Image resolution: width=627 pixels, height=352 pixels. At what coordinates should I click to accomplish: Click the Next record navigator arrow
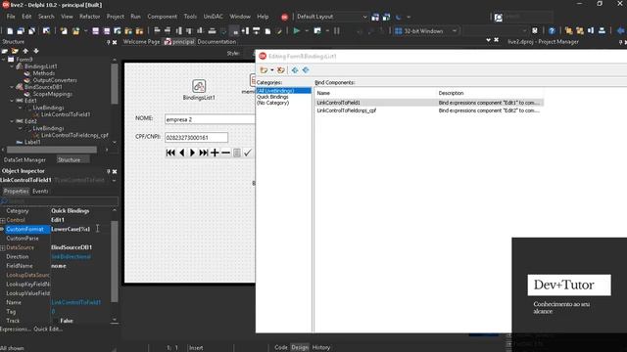point(192,153)
